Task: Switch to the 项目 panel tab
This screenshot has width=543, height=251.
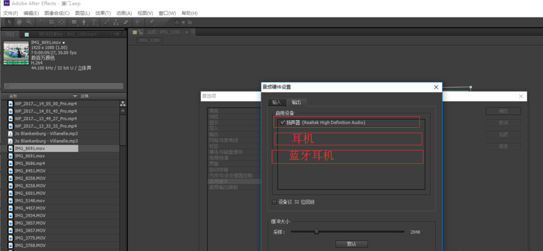Action: coord(10,34)
